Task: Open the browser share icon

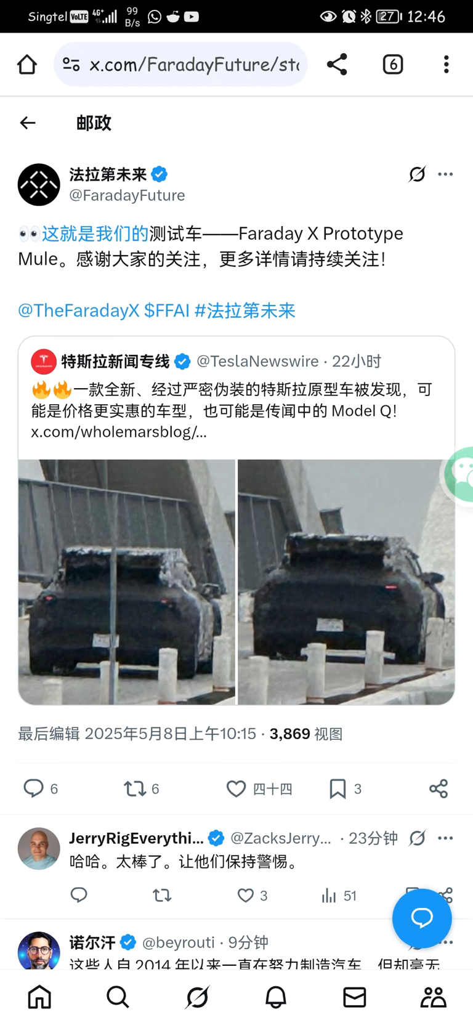Action: click(337, 64)
